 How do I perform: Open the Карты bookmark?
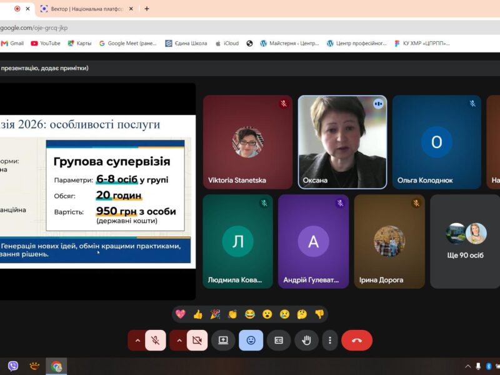point(80,43)
